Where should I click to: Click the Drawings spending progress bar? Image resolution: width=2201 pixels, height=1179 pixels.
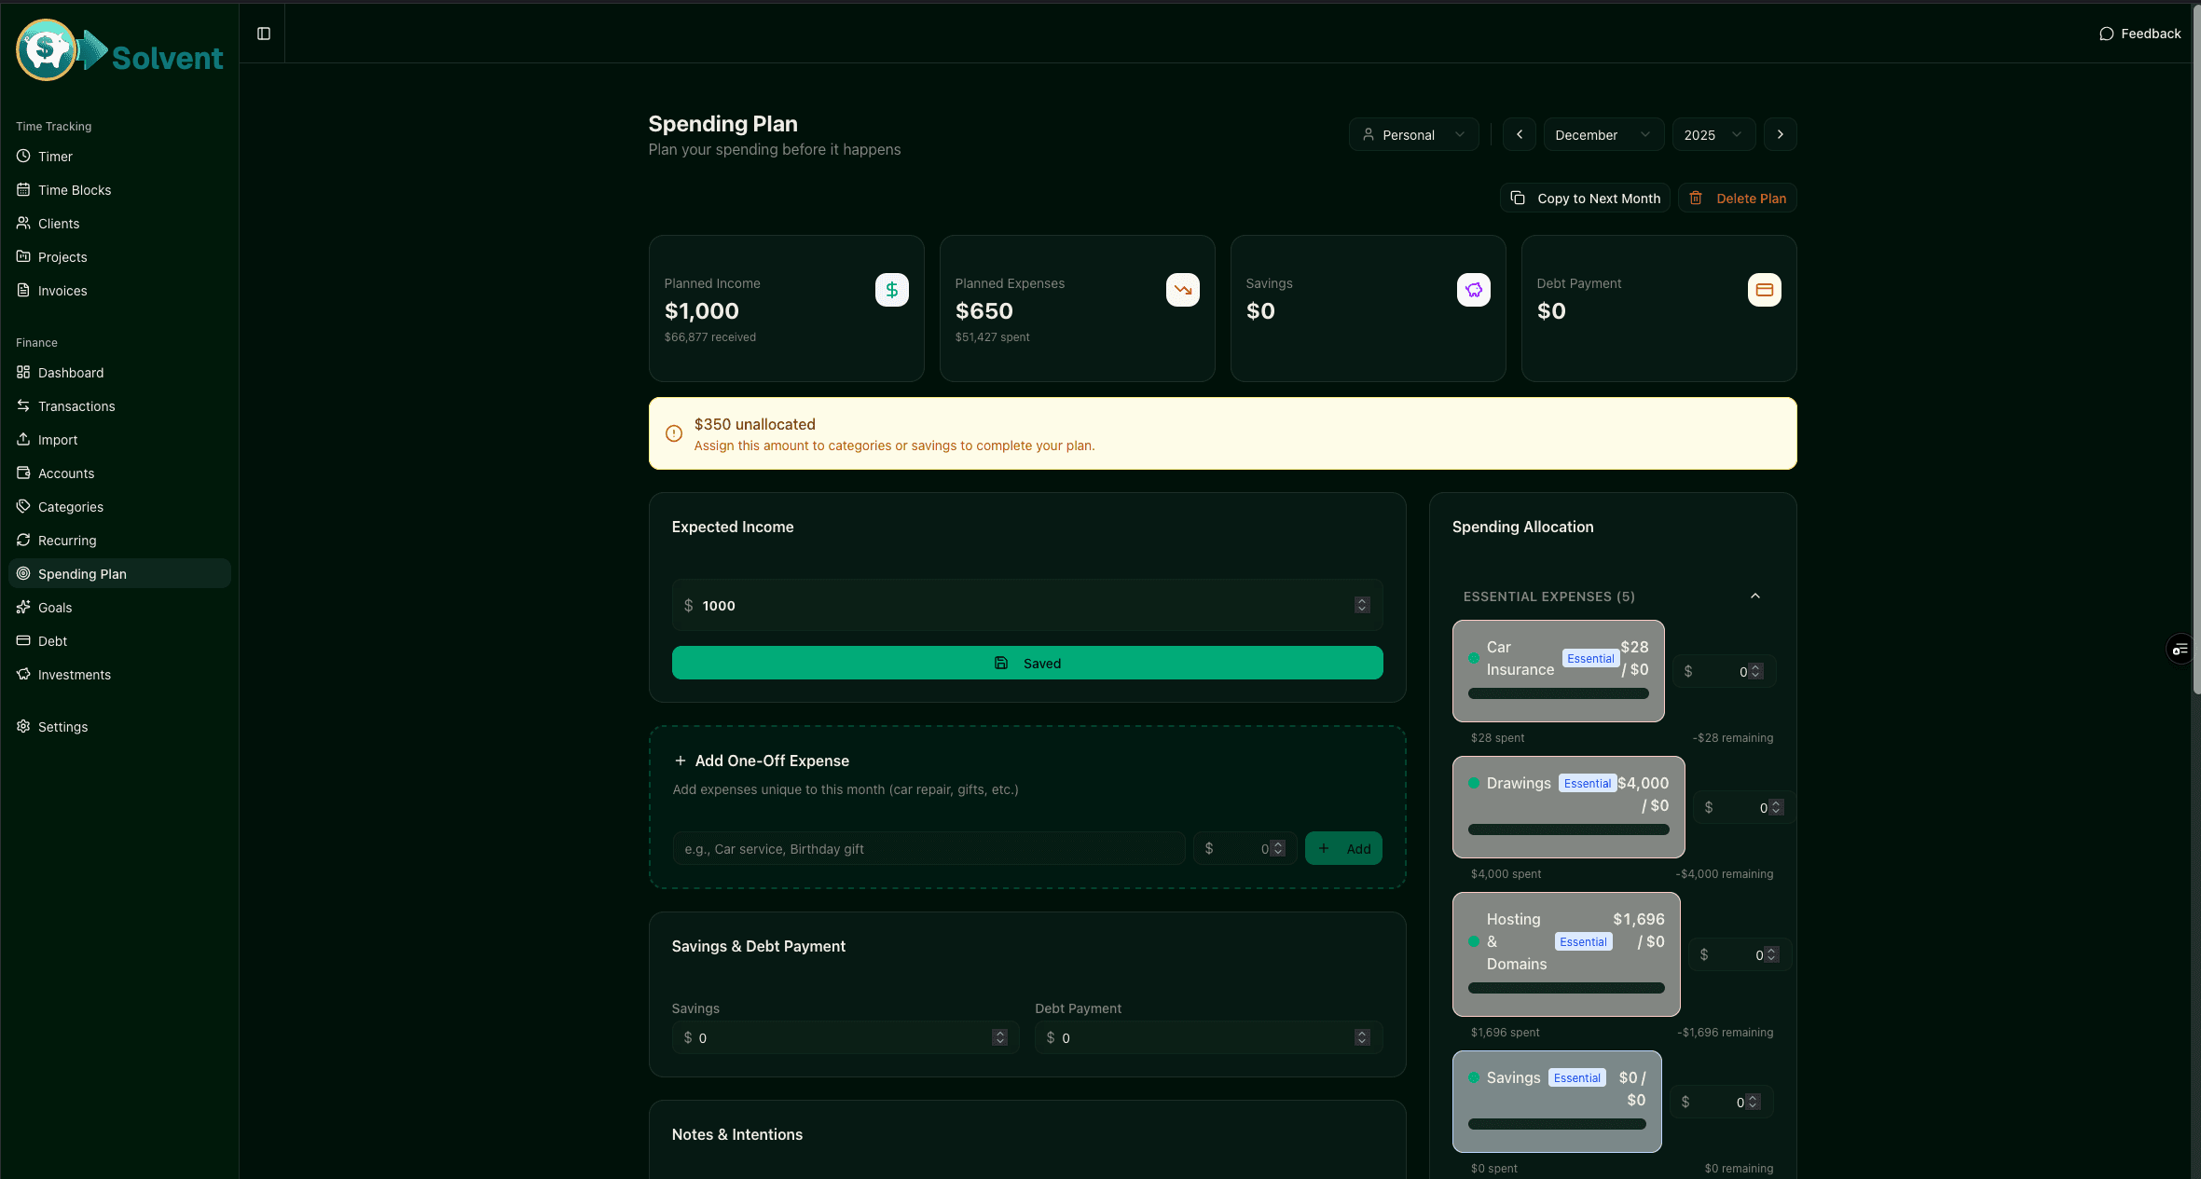(x=1568, y=829)
